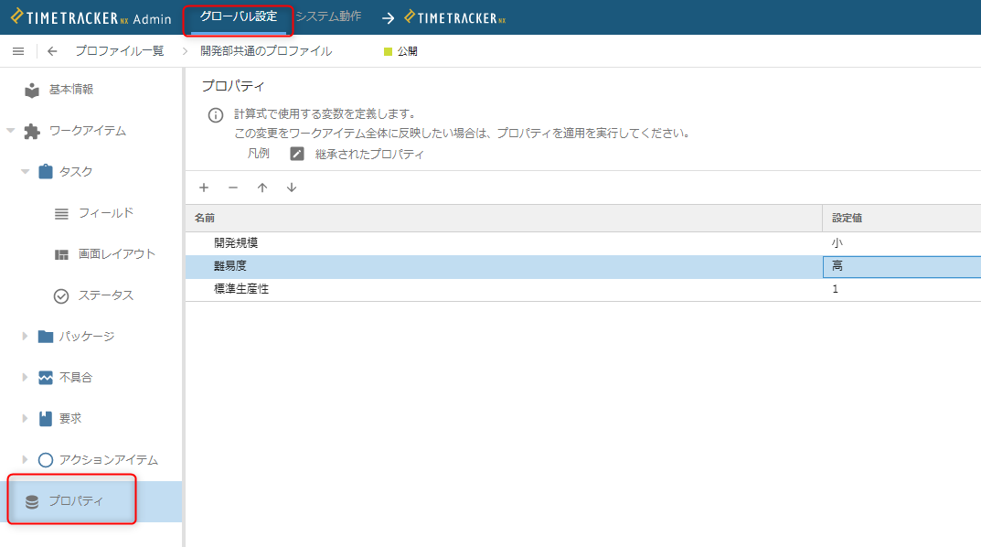Open the hamburger menu icon
This screenshot has width=981, height=547.
click(18, 51)
